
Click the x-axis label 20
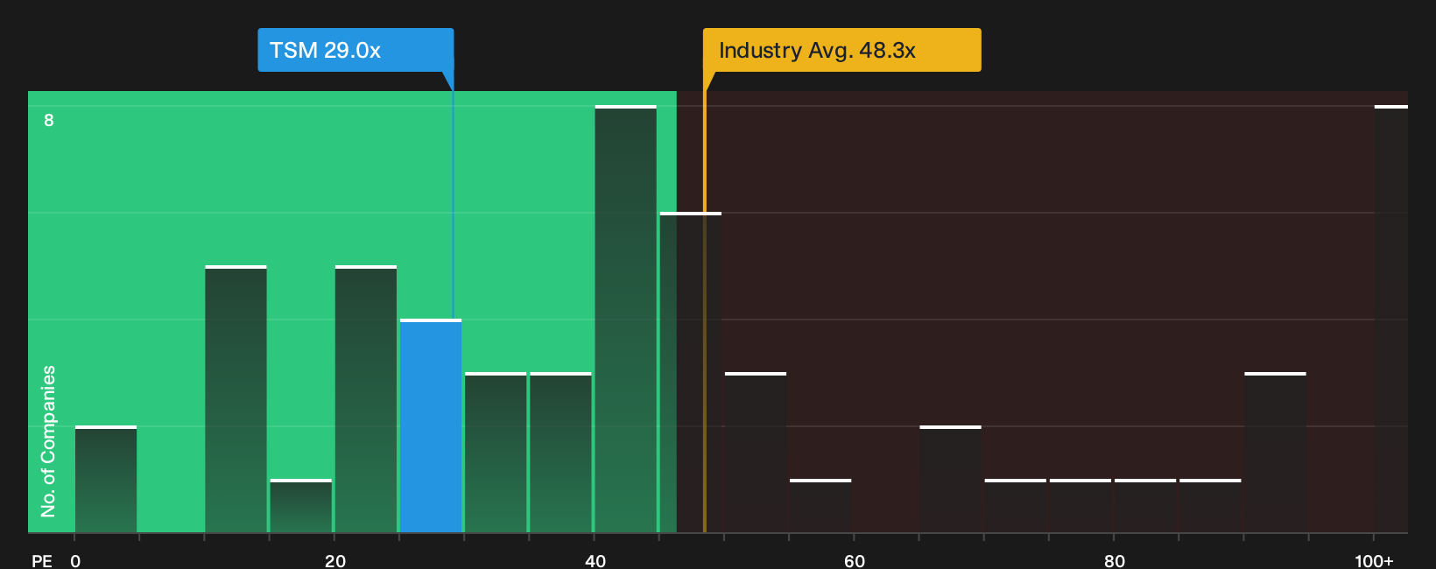click(x=335, y=560)
